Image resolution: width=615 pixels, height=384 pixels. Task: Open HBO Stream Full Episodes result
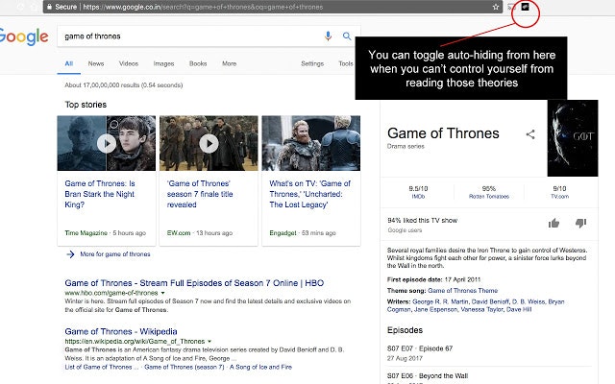194,283
